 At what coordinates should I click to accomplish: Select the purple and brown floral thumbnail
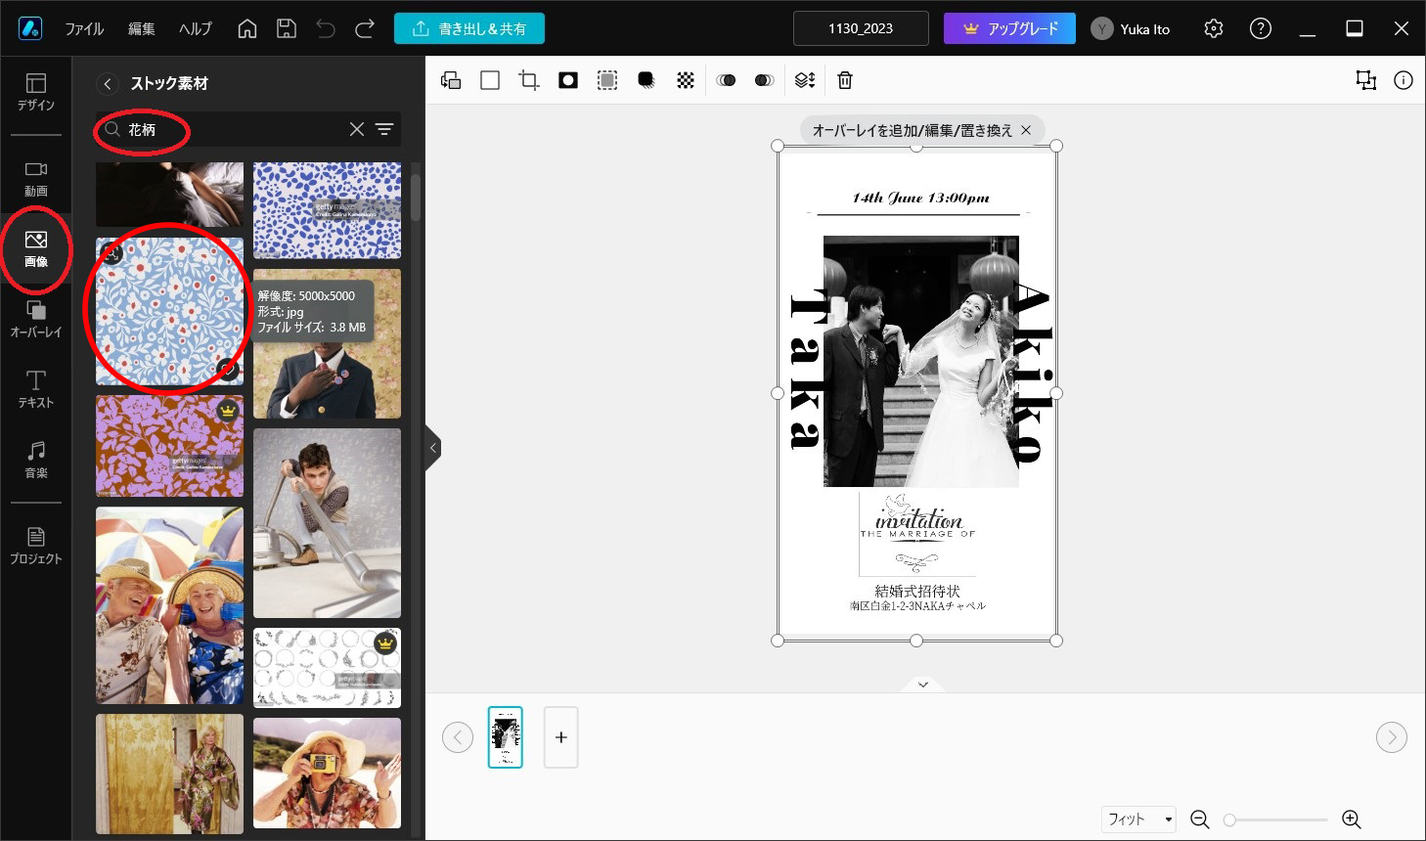click(169, 446)
